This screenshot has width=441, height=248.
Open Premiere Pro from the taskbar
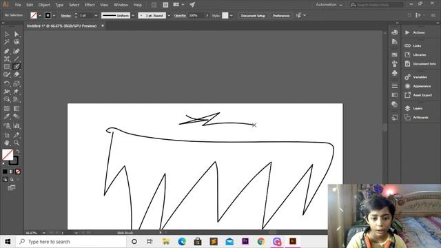(x=245, y=242)
